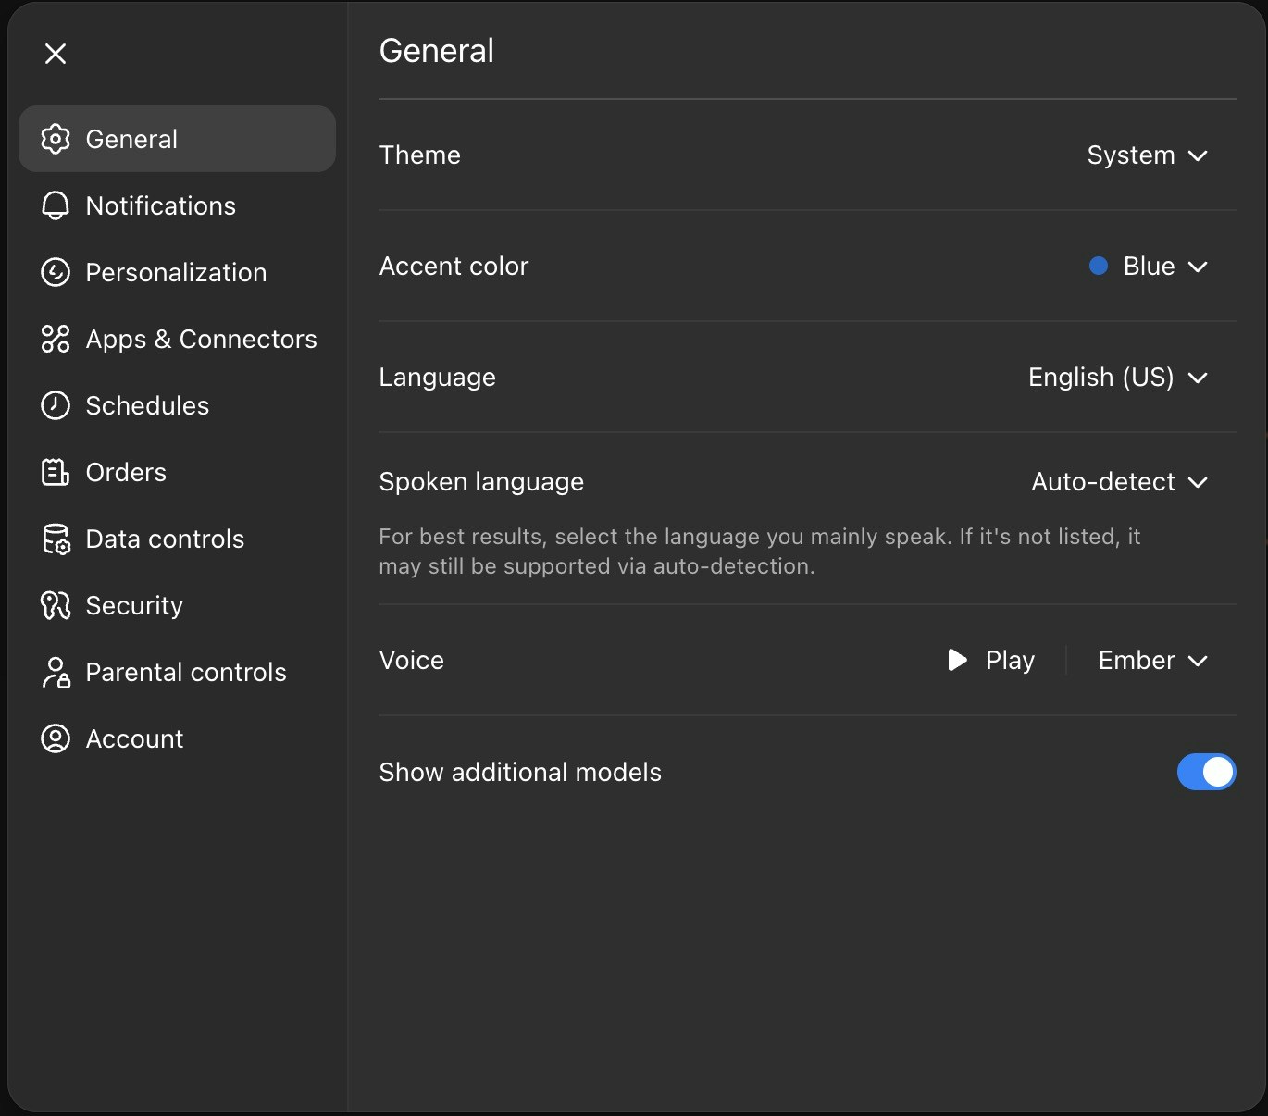Click the blue accent color dot

click(1098, 267)
